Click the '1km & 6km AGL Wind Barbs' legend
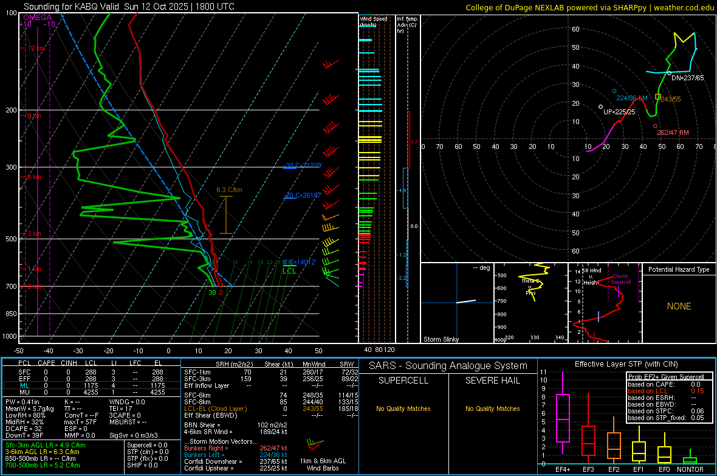Viewport: 717px width, 476px height. [x=323, y=464]
